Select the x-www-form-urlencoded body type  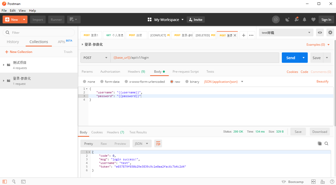pyautogui.click(x=126, y=81)
